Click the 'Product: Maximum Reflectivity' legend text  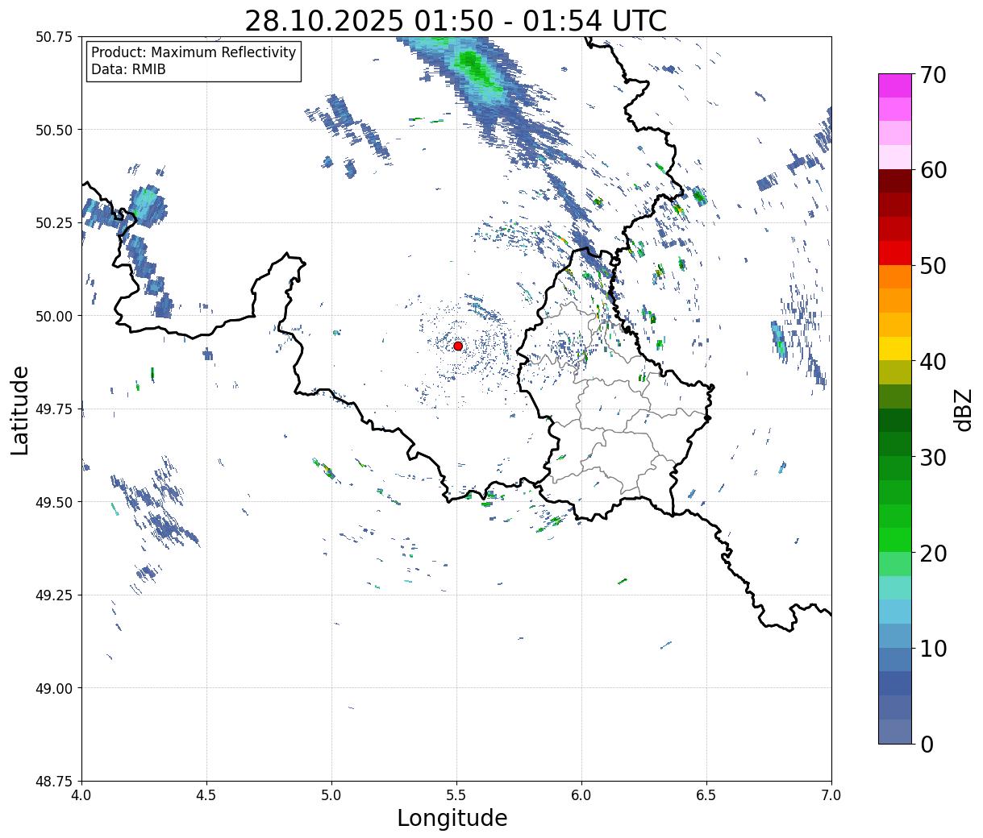[194, 52]
